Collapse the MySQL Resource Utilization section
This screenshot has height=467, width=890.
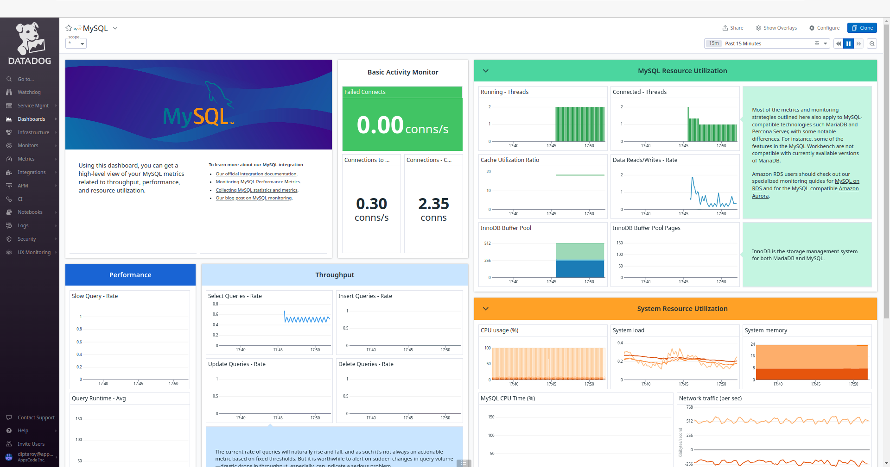click(x=486, y=71)
